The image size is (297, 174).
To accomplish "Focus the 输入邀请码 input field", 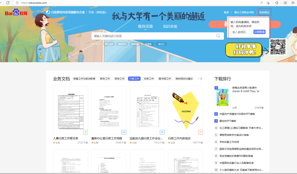I will [x=241, y=32].
